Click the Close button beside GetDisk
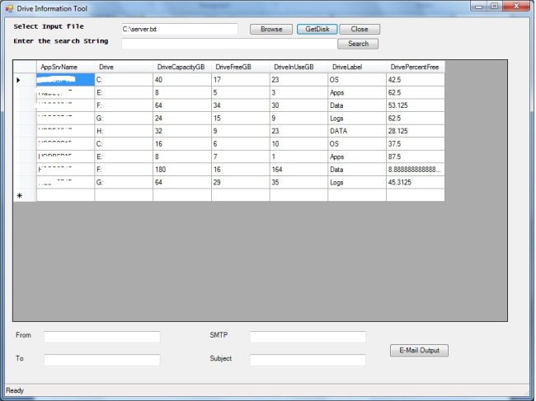Viewport: 536px width, 401px height. pyautogui.click(x=360, y=30)
